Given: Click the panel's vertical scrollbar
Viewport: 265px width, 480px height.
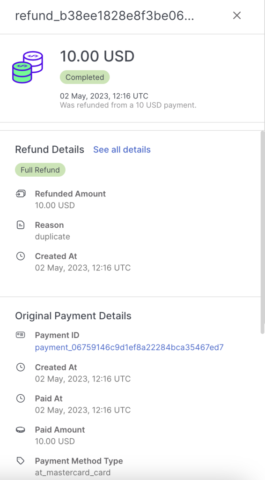Looking at the screenshot, I should point(262,232).
